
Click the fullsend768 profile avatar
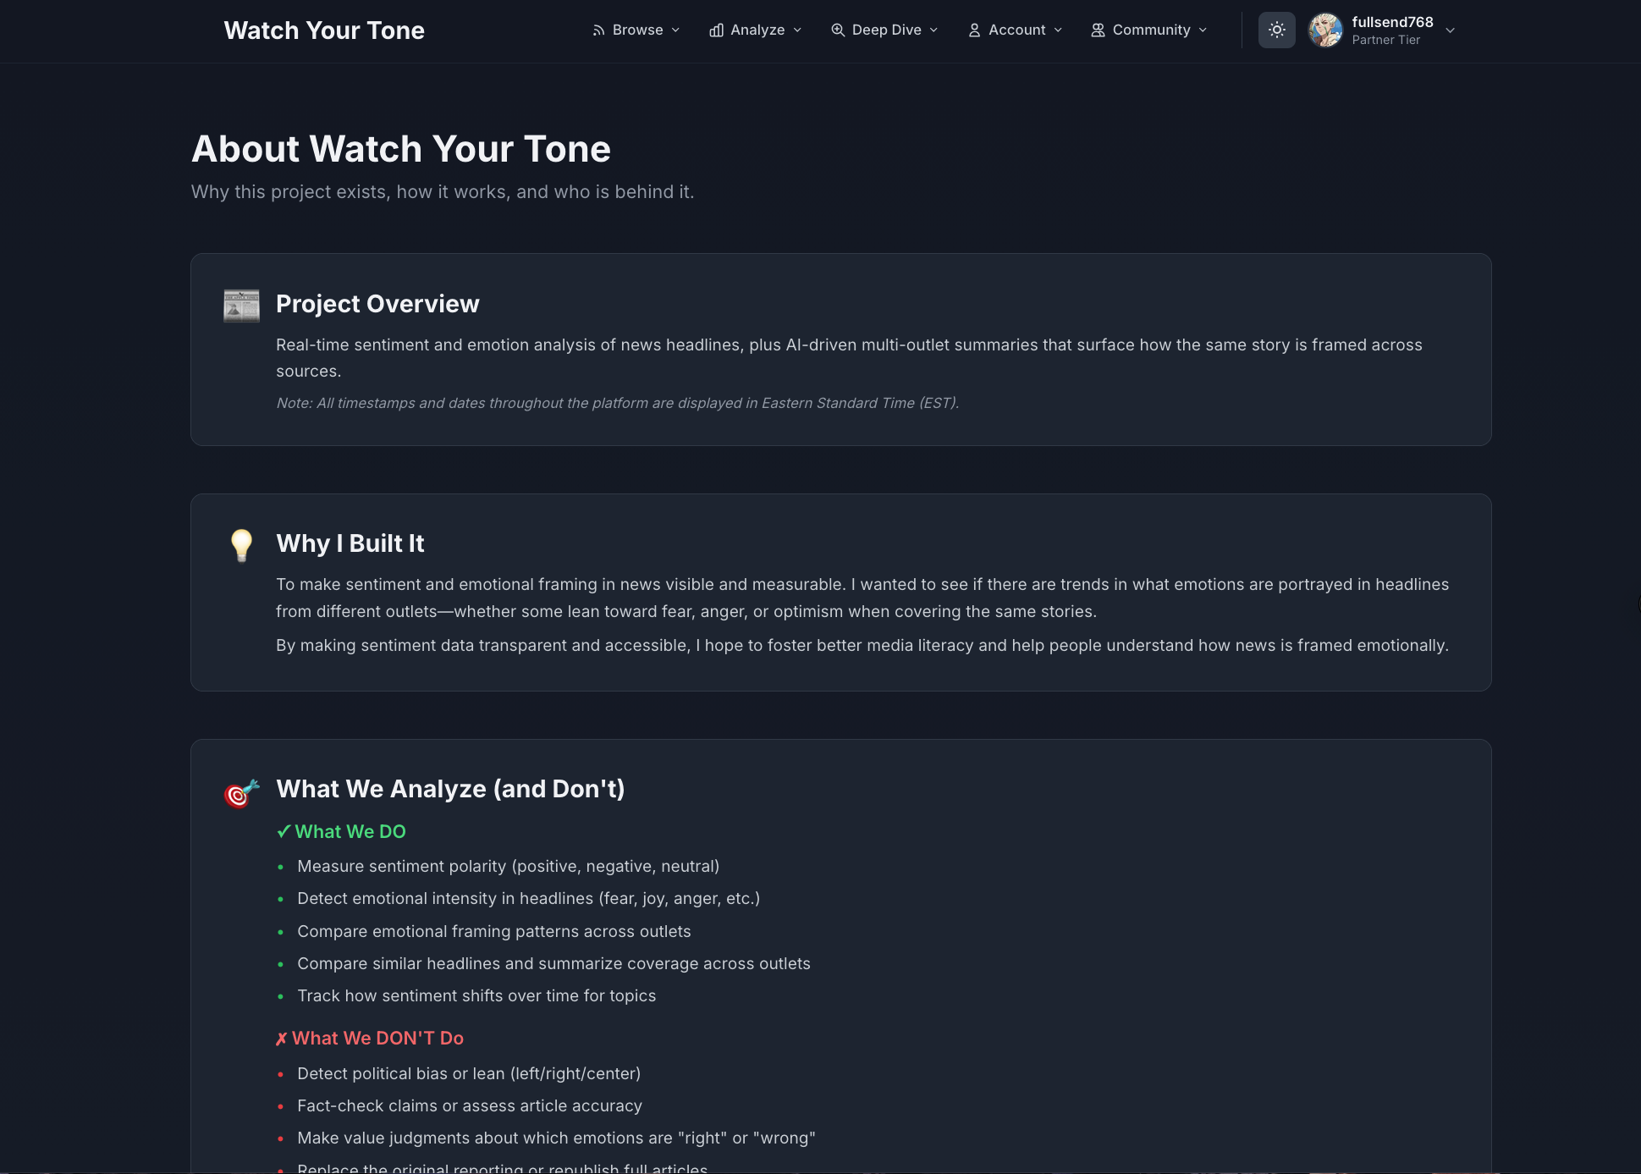pos(1324,30)
